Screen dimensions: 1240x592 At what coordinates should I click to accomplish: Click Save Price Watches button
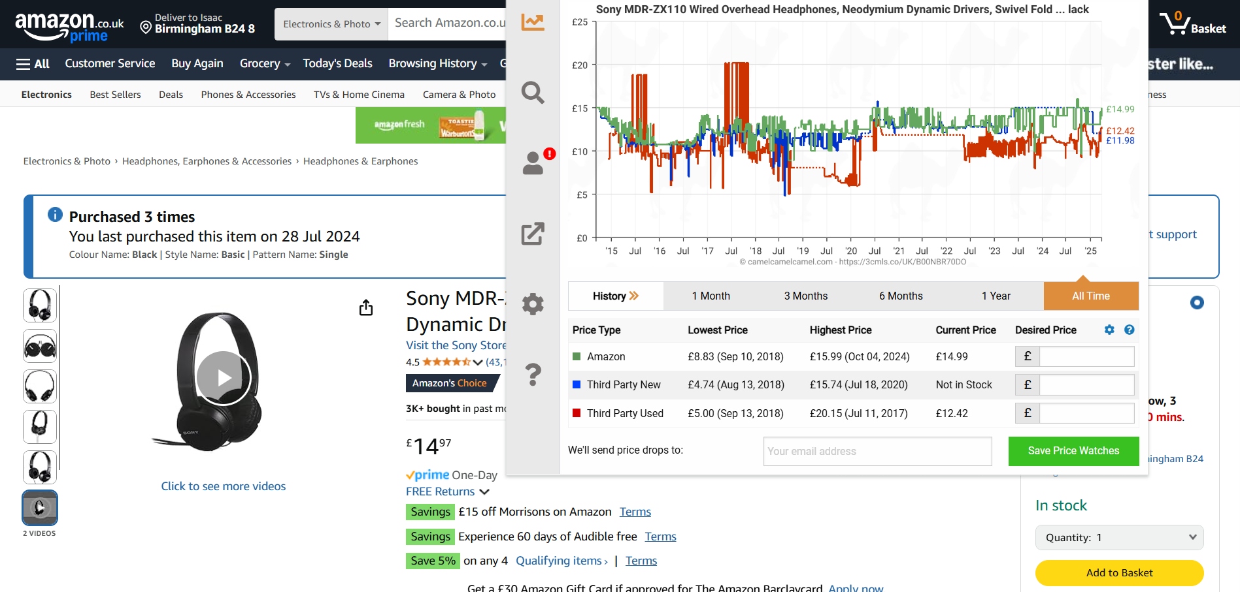point(1073,451)
